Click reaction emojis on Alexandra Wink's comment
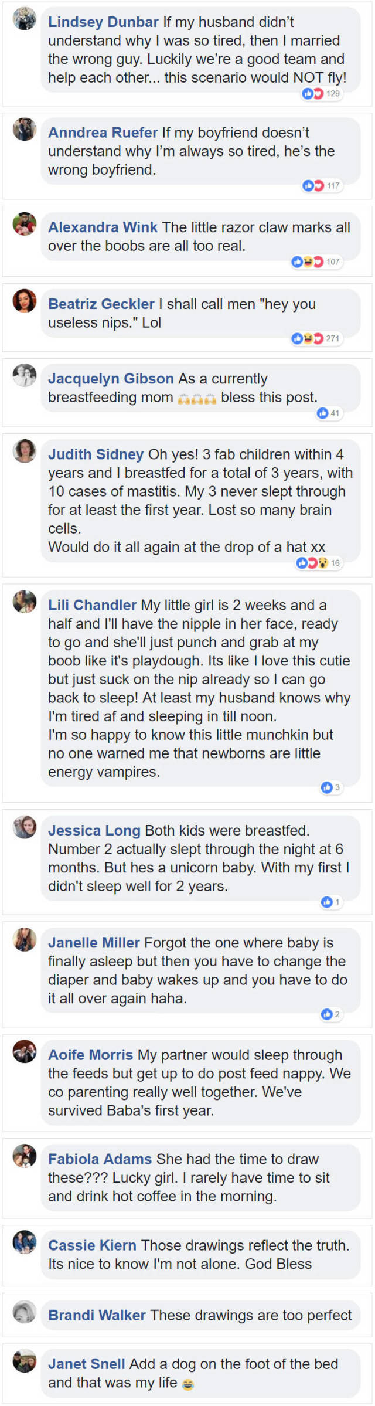Screen dimensions: 375x1406 308,262
